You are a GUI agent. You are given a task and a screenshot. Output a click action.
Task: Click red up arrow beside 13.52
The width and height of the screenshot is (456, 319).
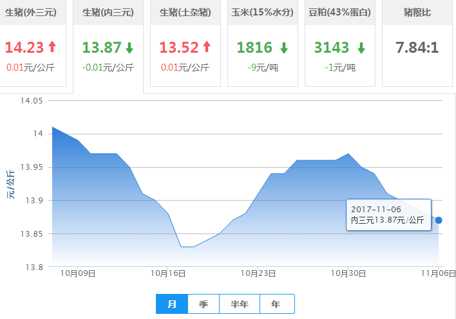pos(207,47)
